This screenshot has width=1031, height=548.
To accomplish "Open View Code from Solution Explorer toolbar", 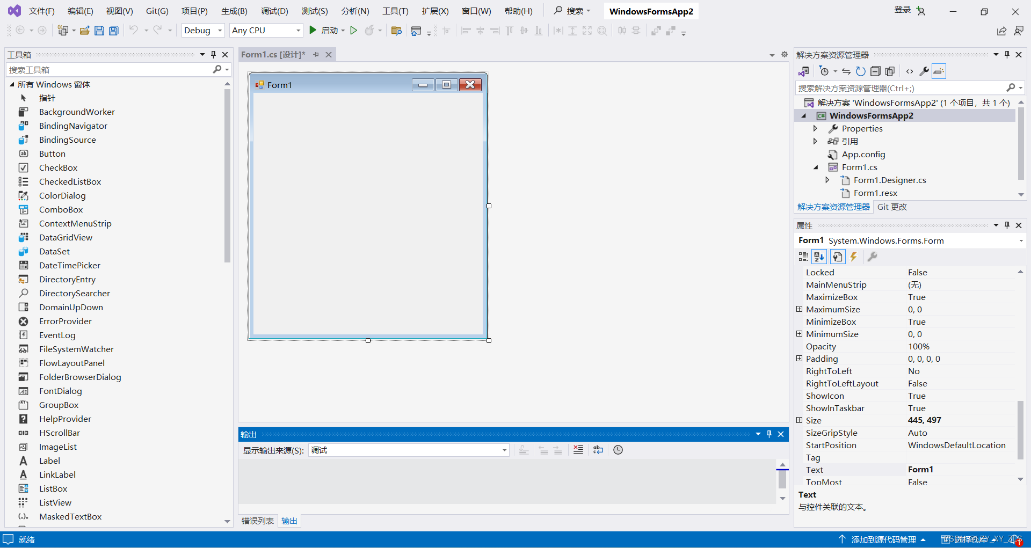I will click(909, 71).
